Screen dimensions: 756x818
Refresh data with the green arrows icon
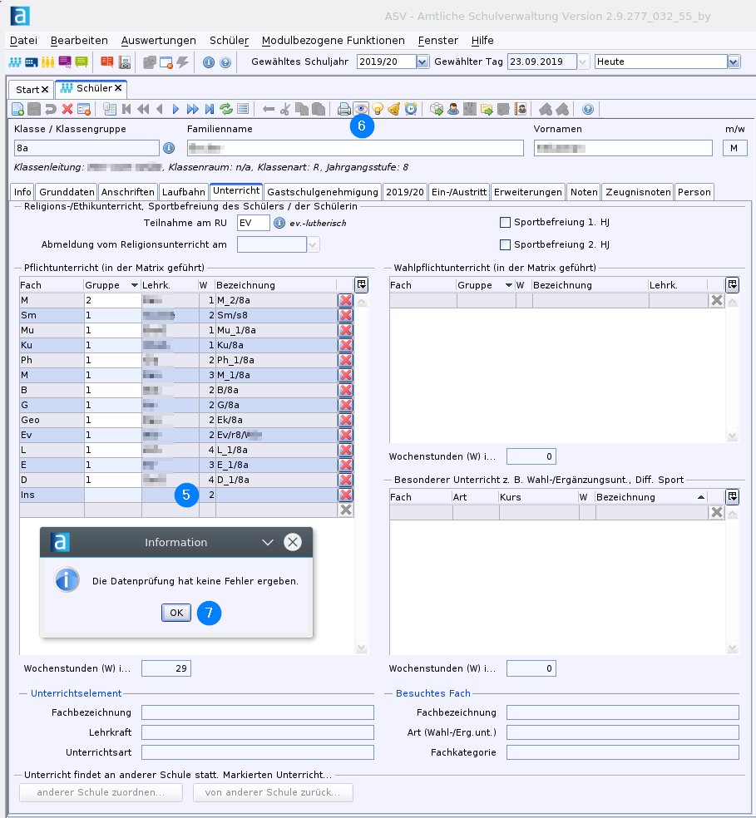pos(226,109)
